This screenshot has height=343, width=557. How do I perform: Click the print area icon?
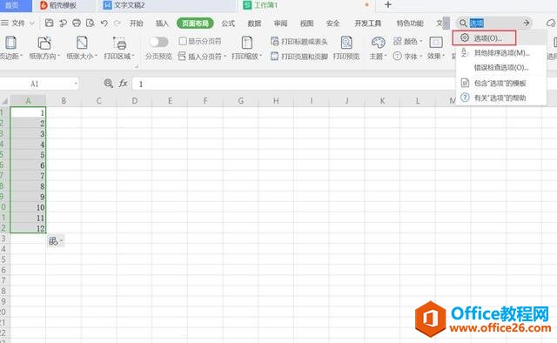[119, 43]
